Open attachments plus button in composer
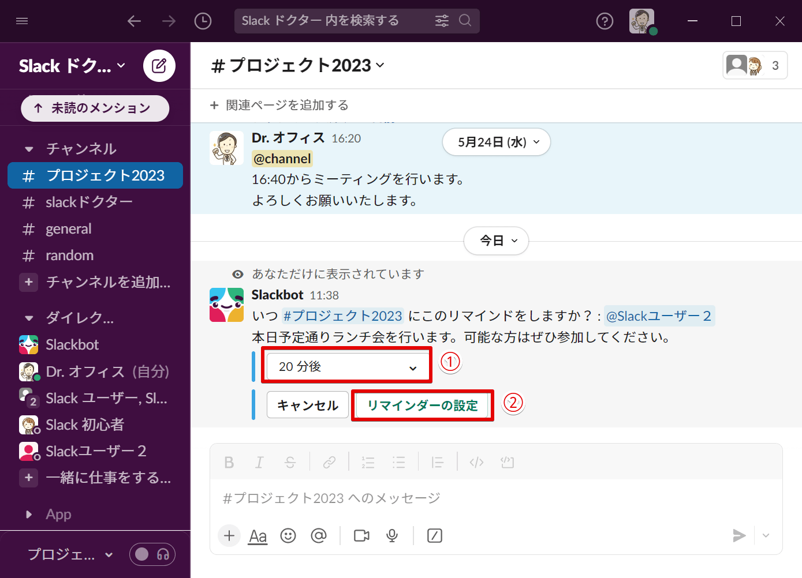This screenshot has width=802, height=578. [x=229, y=536]
